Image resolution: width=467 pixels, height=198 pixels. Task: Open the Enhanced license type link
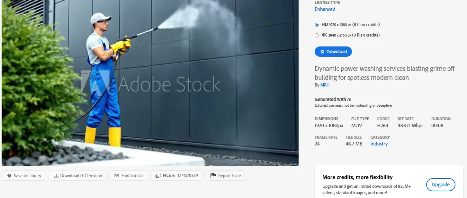point(325,9)
